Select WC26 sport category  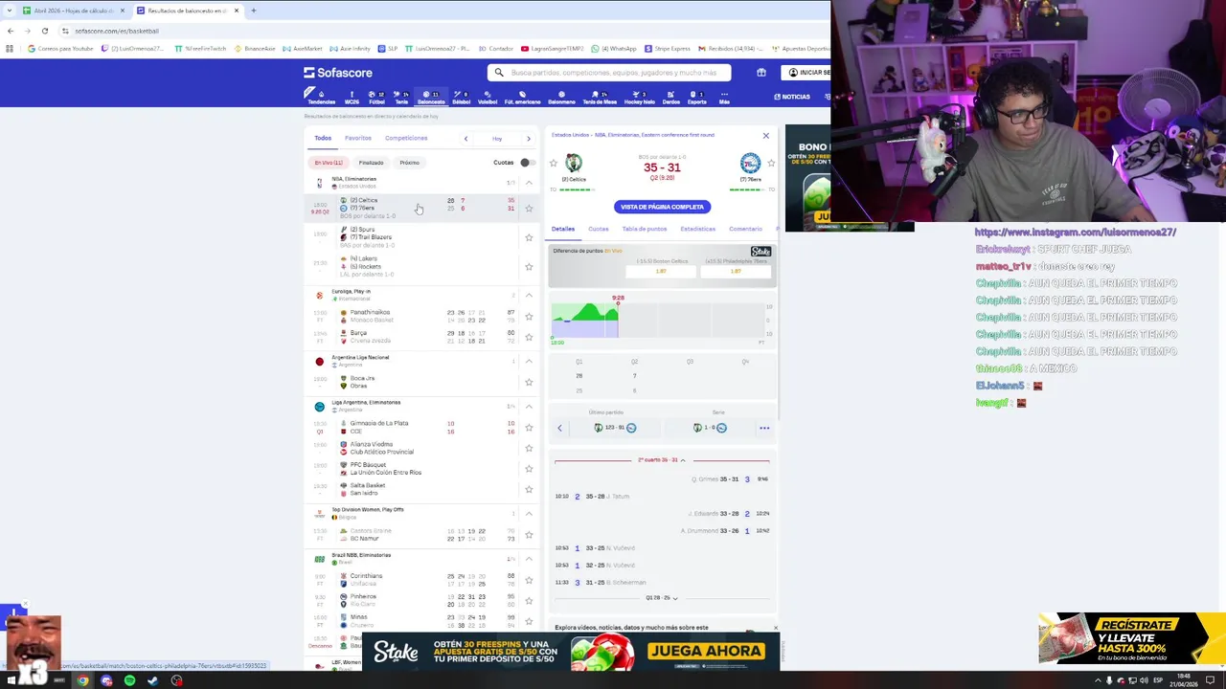pos(352,98)
